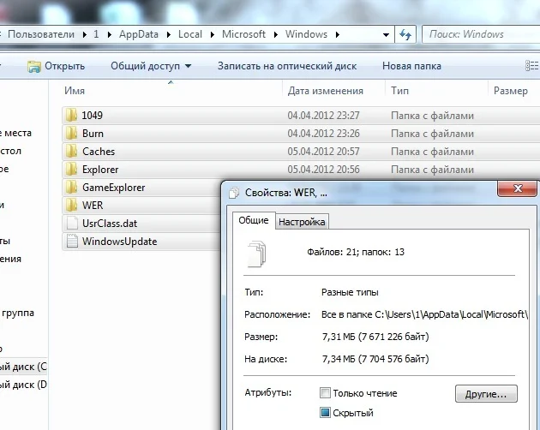Viewport: 540px width, 430px height.
Task: Click the location path Все в папке C:\Users
Action: 424,314
